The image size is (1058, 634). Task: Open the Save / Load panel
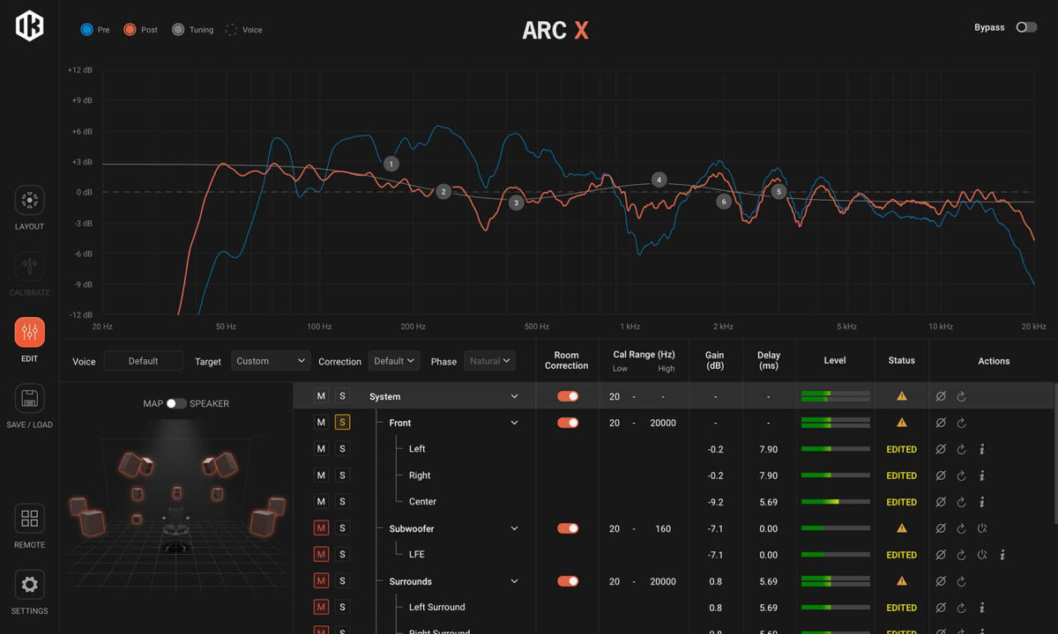coord(29,399)
